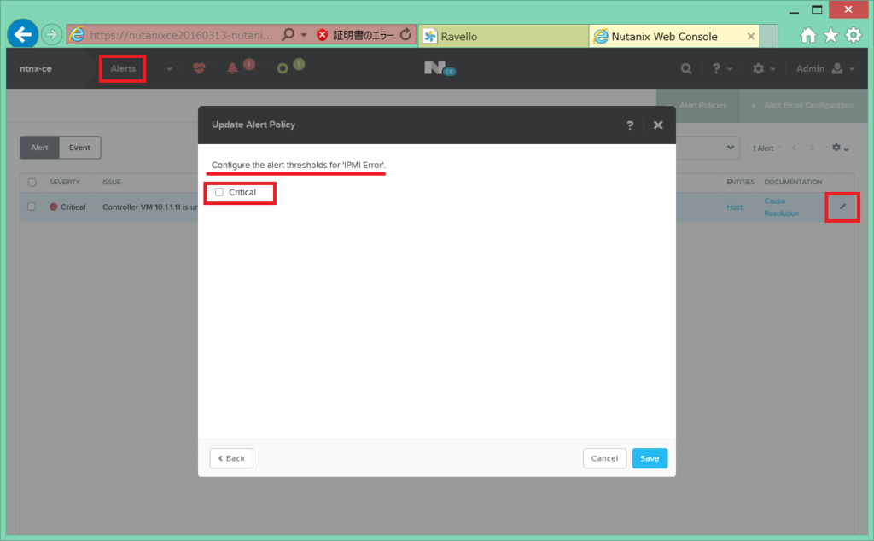The height and width of the screenshot is (541, 874).
Task: Switch to the Event tab
Action: point(79,148)
